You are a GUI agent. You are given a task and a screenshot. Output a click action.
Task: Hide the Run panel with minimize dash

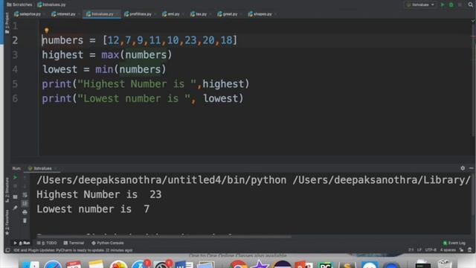[471, 168]
